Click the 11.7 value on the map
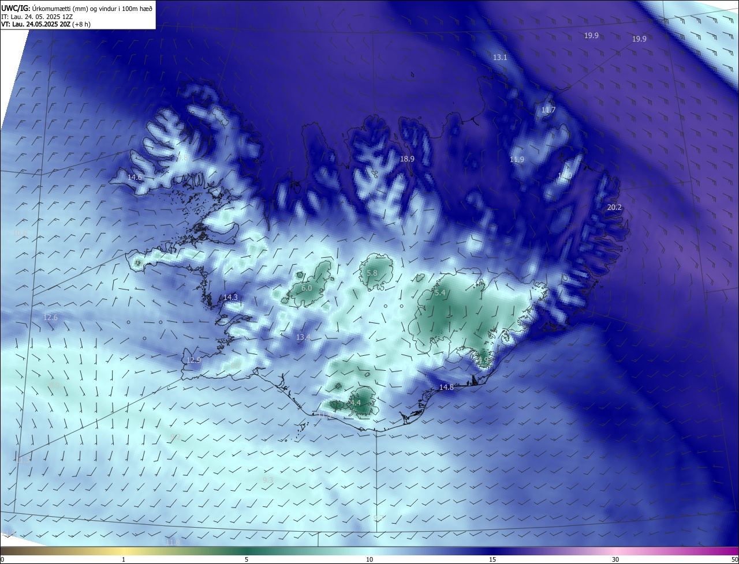 tap(548, 110)
